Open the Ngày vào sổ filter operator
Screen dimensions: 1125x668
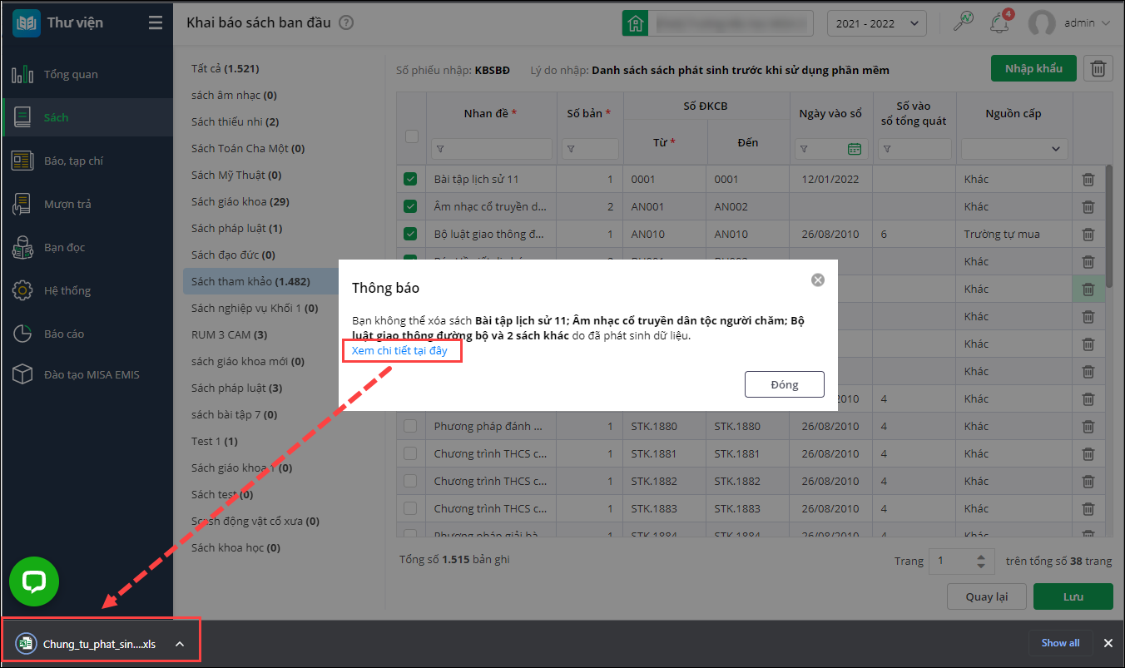coord(804,149)
